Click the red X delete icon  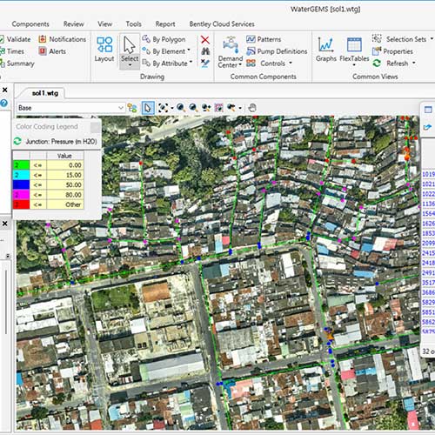(x=205, y=39)
